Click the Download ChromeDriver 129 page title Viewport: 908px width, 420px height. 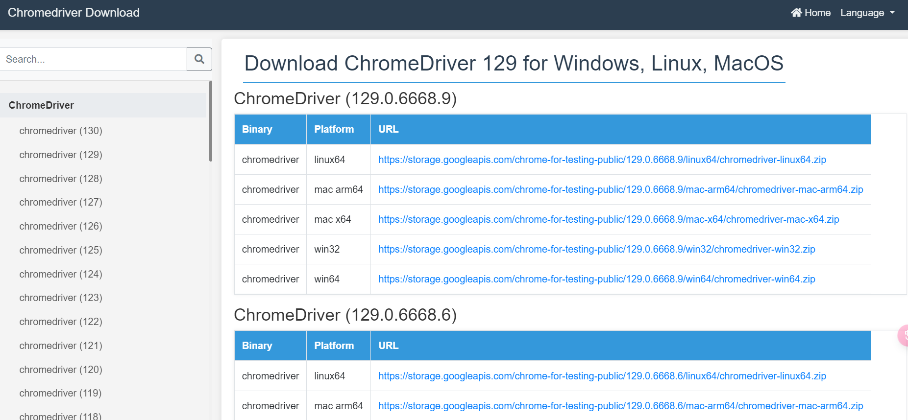pos(514,63)
